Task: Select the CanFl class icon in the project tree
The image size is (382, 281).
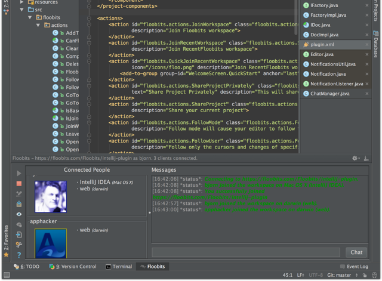Action: coord(56,41)
